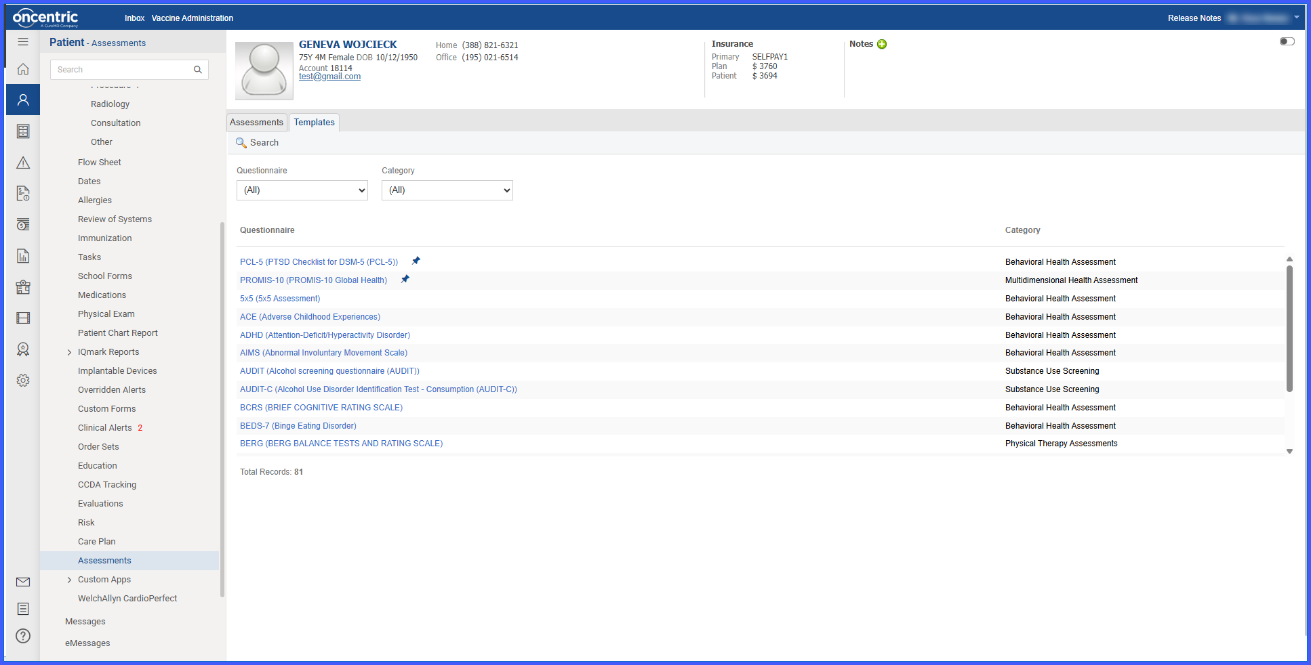Open Patient Chart Report in the menu
Screen dimensions: 1311x665
[x=117, y=333]
